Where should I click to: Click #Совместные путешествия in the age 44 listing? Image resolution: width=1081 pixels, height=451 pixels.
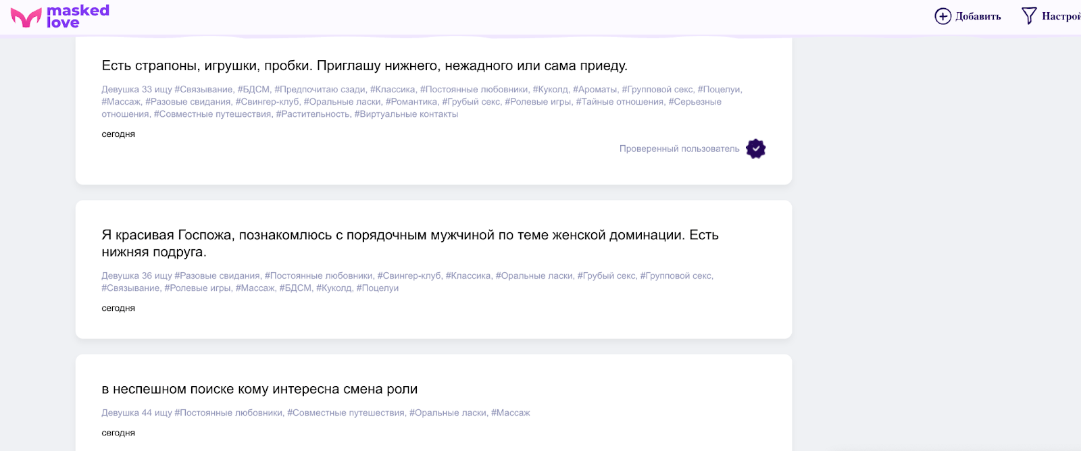click(x=346, y=413)
